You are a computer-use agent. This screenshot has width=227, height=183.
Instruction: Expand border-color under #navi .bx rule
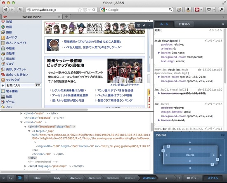tap(159, 77)
